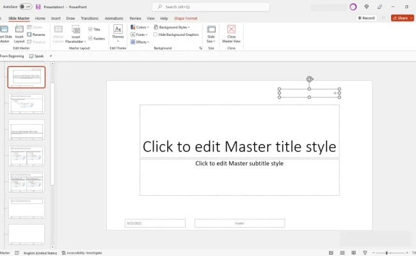Open Customize Quick Access Toolbar arrow
The width and height of the screenshot is (416, 256).
[x=51, y=56]
